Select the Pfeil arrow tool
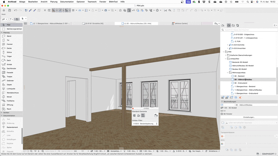Image resolution: width=278 pixels, height=156 pixels. 12,25
